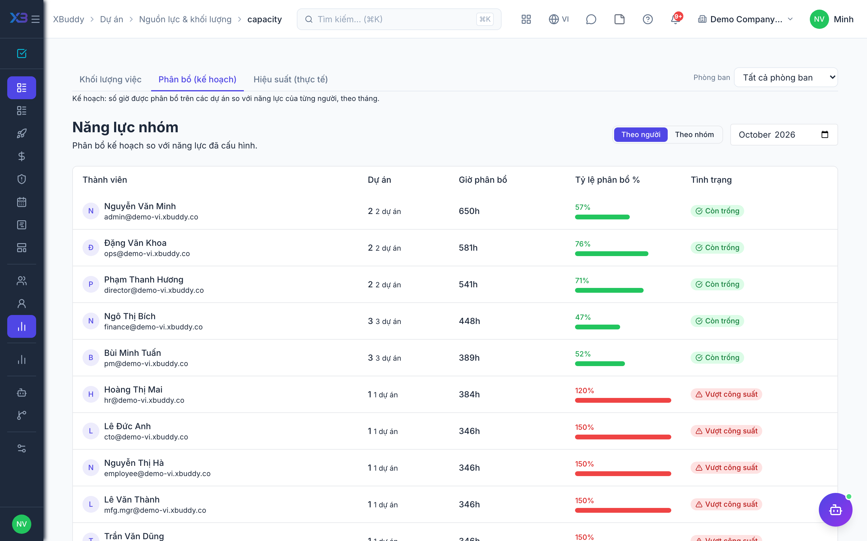Open the calendar icon in sidebar
The width and height of the screenshot is (867, 541).
coord(21,202)
